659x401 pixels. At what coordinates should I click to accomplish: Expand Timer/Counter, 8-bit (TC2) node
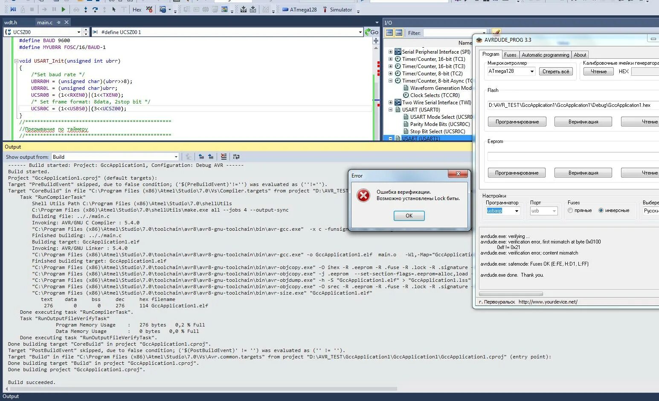click(x=390, y=74)
